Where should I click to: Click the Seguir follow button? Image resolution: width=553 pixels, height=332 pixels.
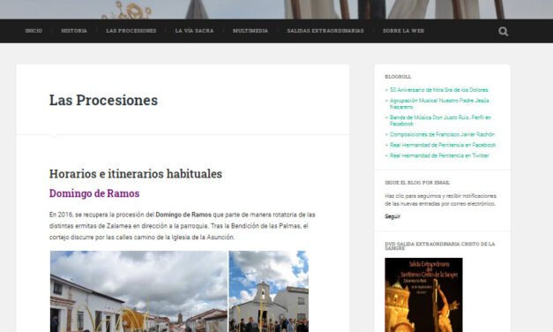[x=392, y=216]
